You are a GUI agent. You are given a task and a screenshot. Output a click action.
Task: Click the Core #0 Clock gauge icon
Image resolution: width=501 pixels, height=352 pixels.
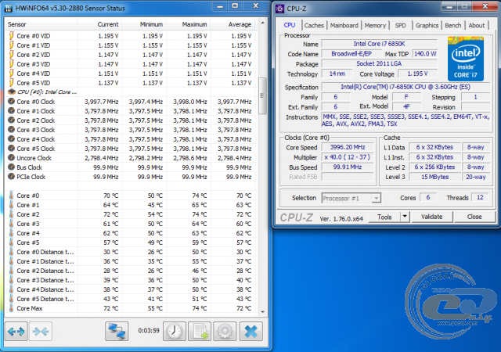pyautogui.click(x=12, y=102)
